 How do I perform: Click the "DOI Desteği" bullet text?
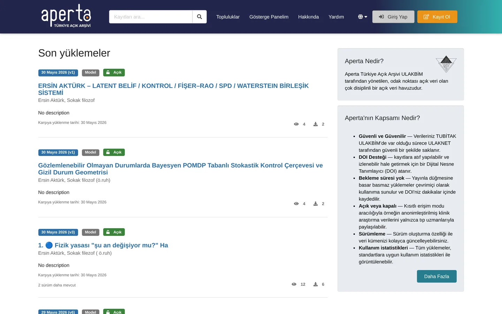373,157
